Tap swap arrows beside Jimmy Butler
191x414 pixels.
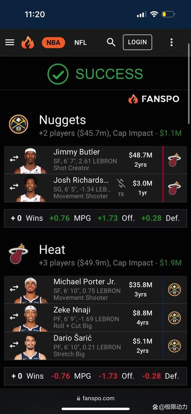coord(14,158)
